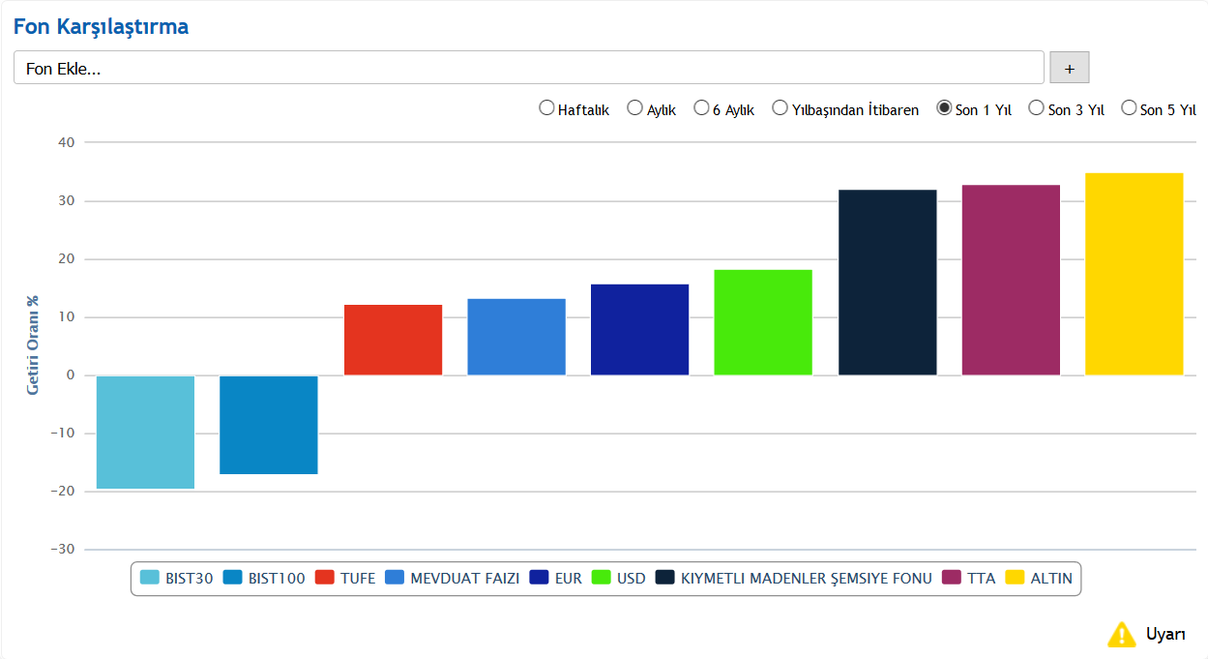Click KIYMETLI MADENLER ŞEMSIYE FONU legend swatch
This screenshot has width=1208, height=659.
tap(665, 578)
